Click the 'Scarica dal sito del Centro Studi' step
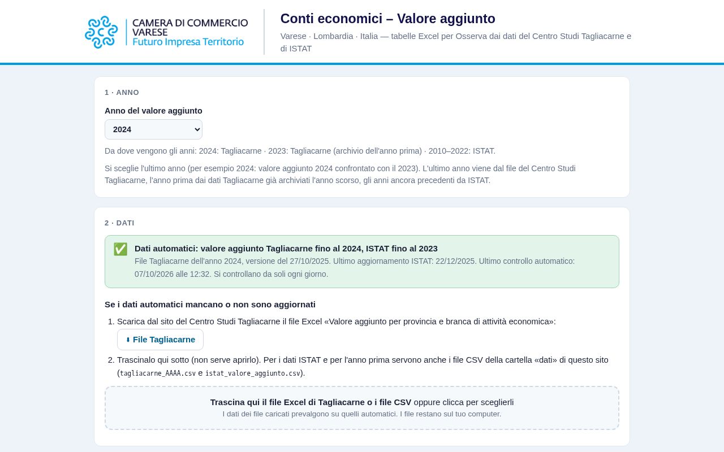The image size is (724, 452). coord(337,321)
